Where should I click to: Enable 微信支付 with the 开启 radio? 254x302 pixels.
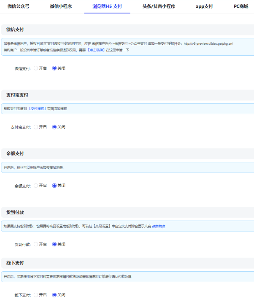(x=36, y=68)
